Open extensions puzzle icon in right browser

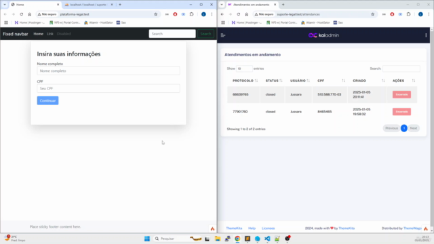(408, 14)
